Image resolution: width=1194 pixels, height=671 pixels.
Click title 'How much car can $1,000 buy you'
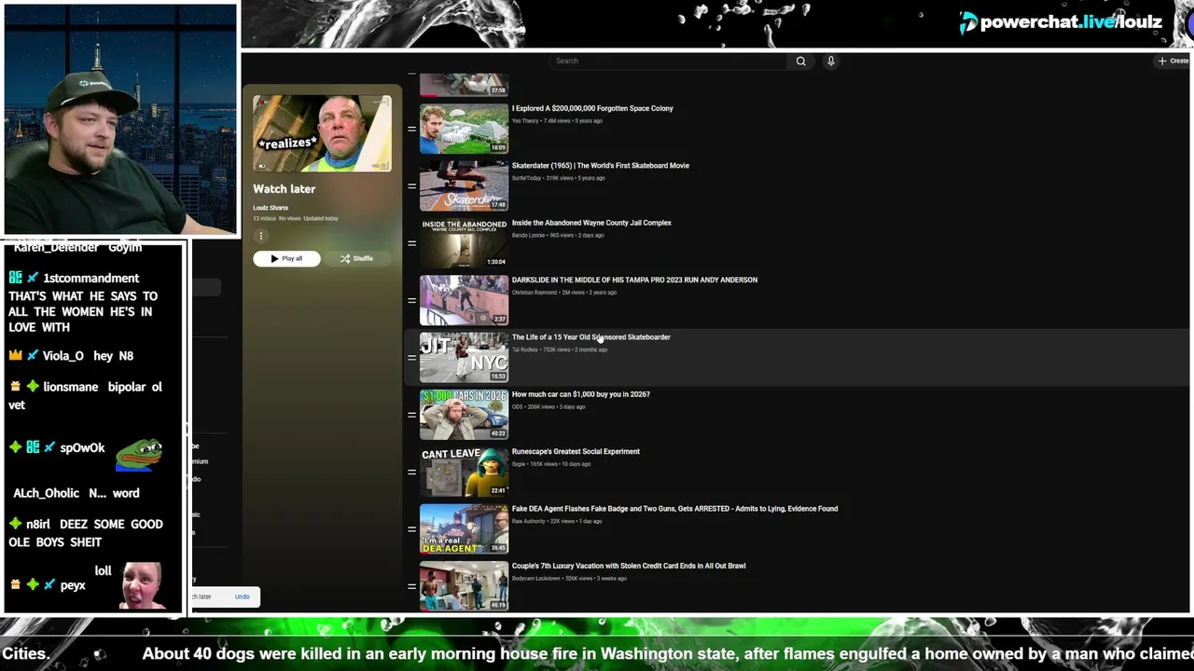[x=581, y=394]
